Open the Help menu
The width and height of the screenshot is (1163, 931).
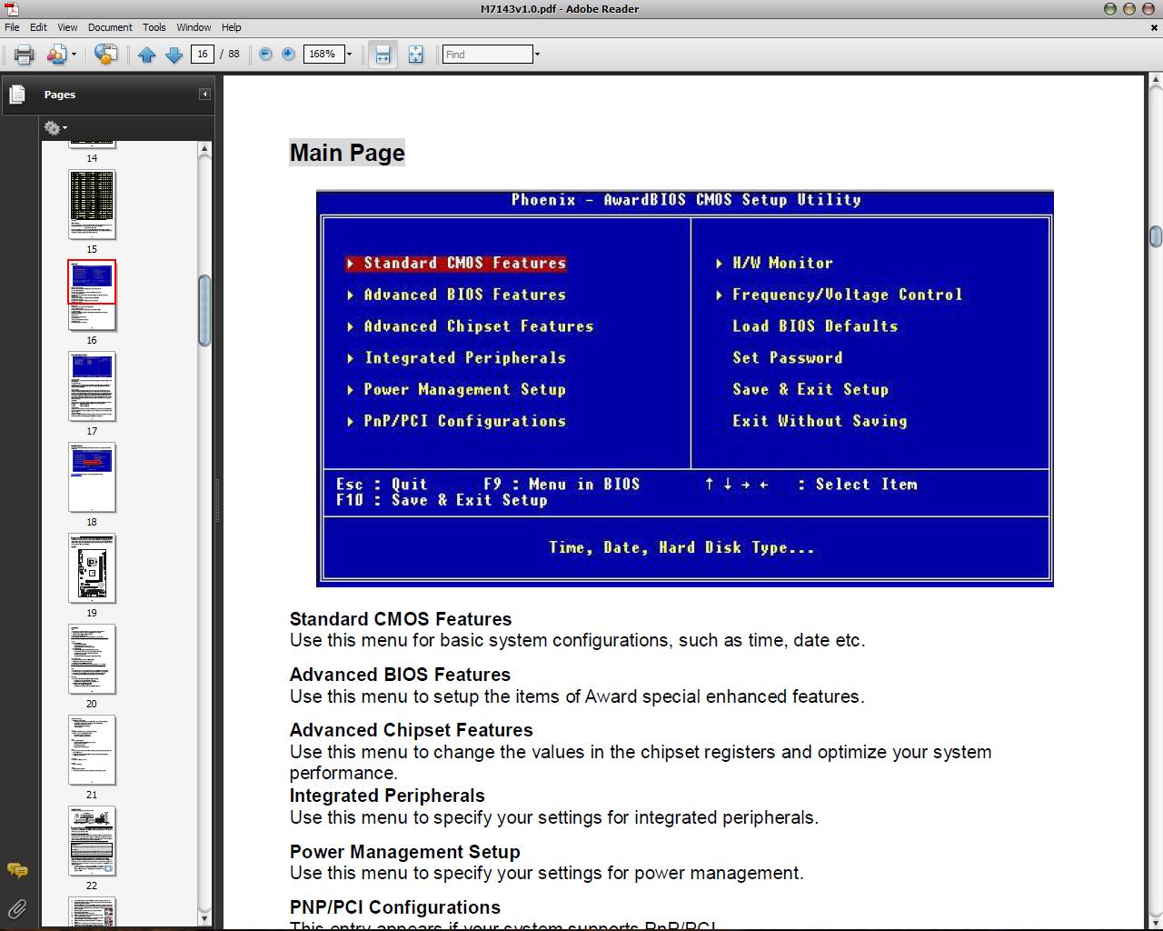pos(232,27)
